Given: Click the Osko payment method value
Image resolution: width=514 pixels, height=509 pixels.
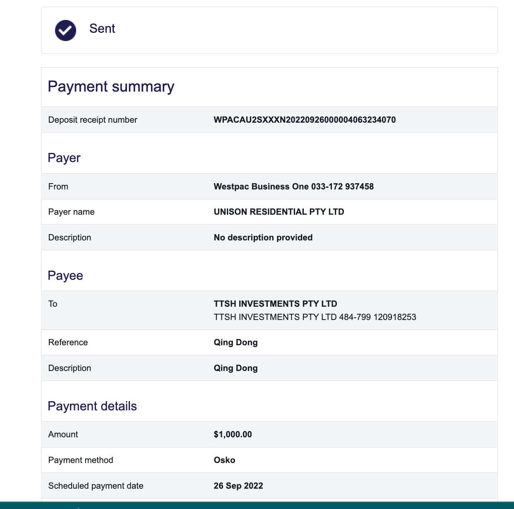Looking at the screenshot, I should coord(224,460).
